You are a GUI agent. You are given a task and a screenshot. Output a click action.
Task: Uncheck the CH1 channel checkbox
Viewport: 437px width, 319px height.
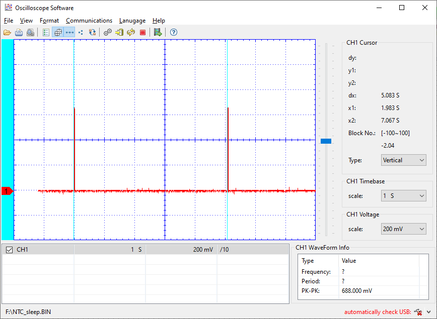pos(9,250)
